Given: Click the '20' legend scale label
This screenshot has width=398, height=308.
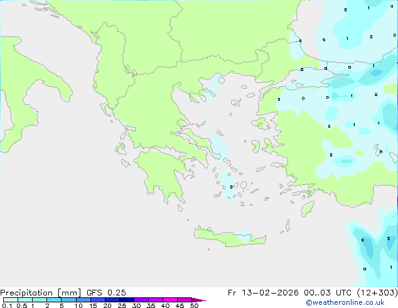Looking at the screenshot, I should pos(107,305).
